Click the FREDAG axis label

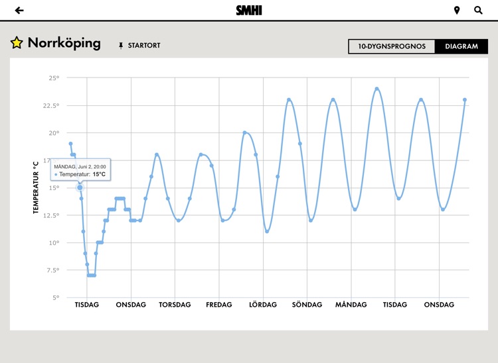(x=219, y=305)
